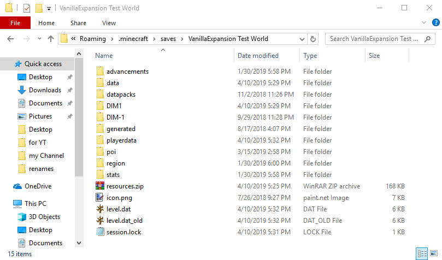
Task: Click the Quick access star icon
Action: click(18, 64)
